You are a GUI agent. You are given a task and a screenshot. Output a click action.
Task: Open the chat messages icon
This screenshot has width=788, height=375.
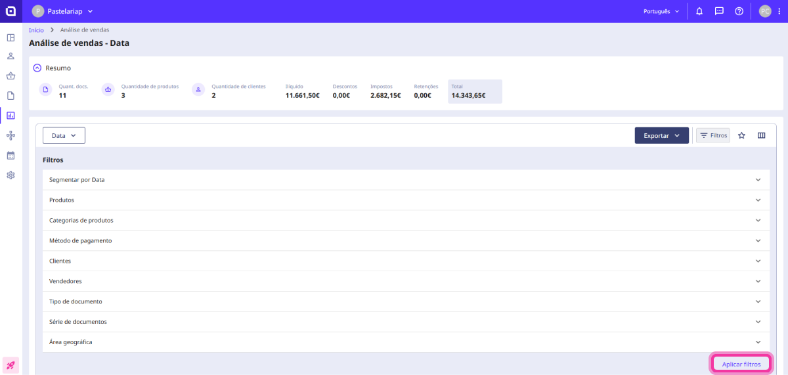(719, 11)
